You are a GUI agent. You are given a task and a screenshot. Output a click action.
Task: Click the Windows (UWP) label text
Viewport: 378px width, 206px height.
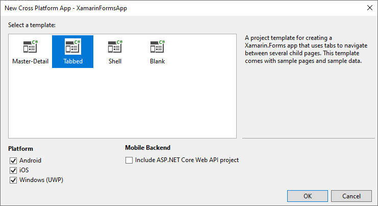click(41, 180)
